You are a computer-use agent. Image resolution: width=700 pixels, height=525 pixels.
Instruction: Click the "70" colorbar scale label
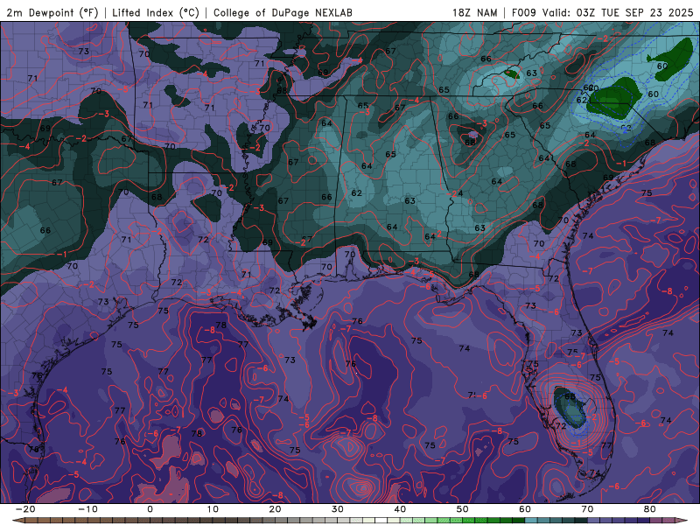(x=587, y=509)
